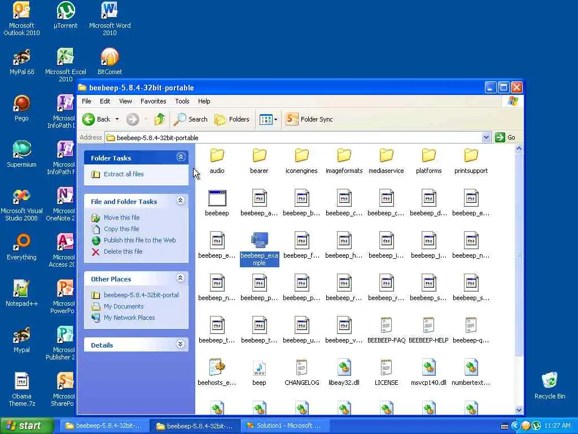Open the Tools menu
The image size is (578, 434).
pyautogui.click(x=182, y=101)
